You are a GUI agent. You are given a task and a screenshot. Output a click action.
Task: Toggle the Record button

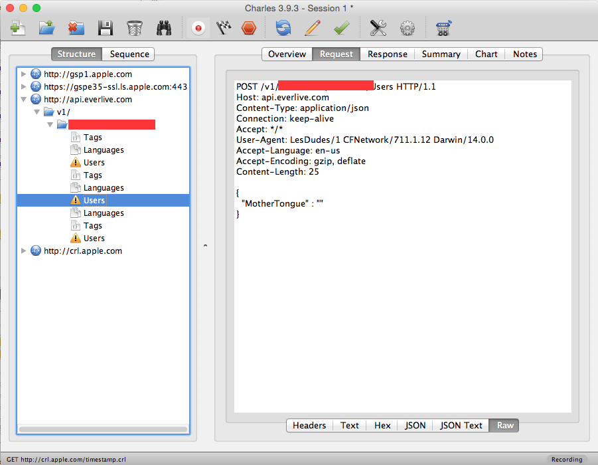click(x=198, y=29)
